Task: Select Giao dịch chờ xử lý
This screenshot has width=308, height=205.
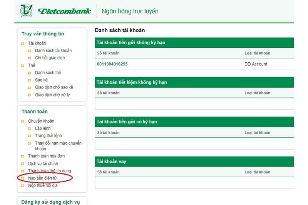Action: (52, 95)
